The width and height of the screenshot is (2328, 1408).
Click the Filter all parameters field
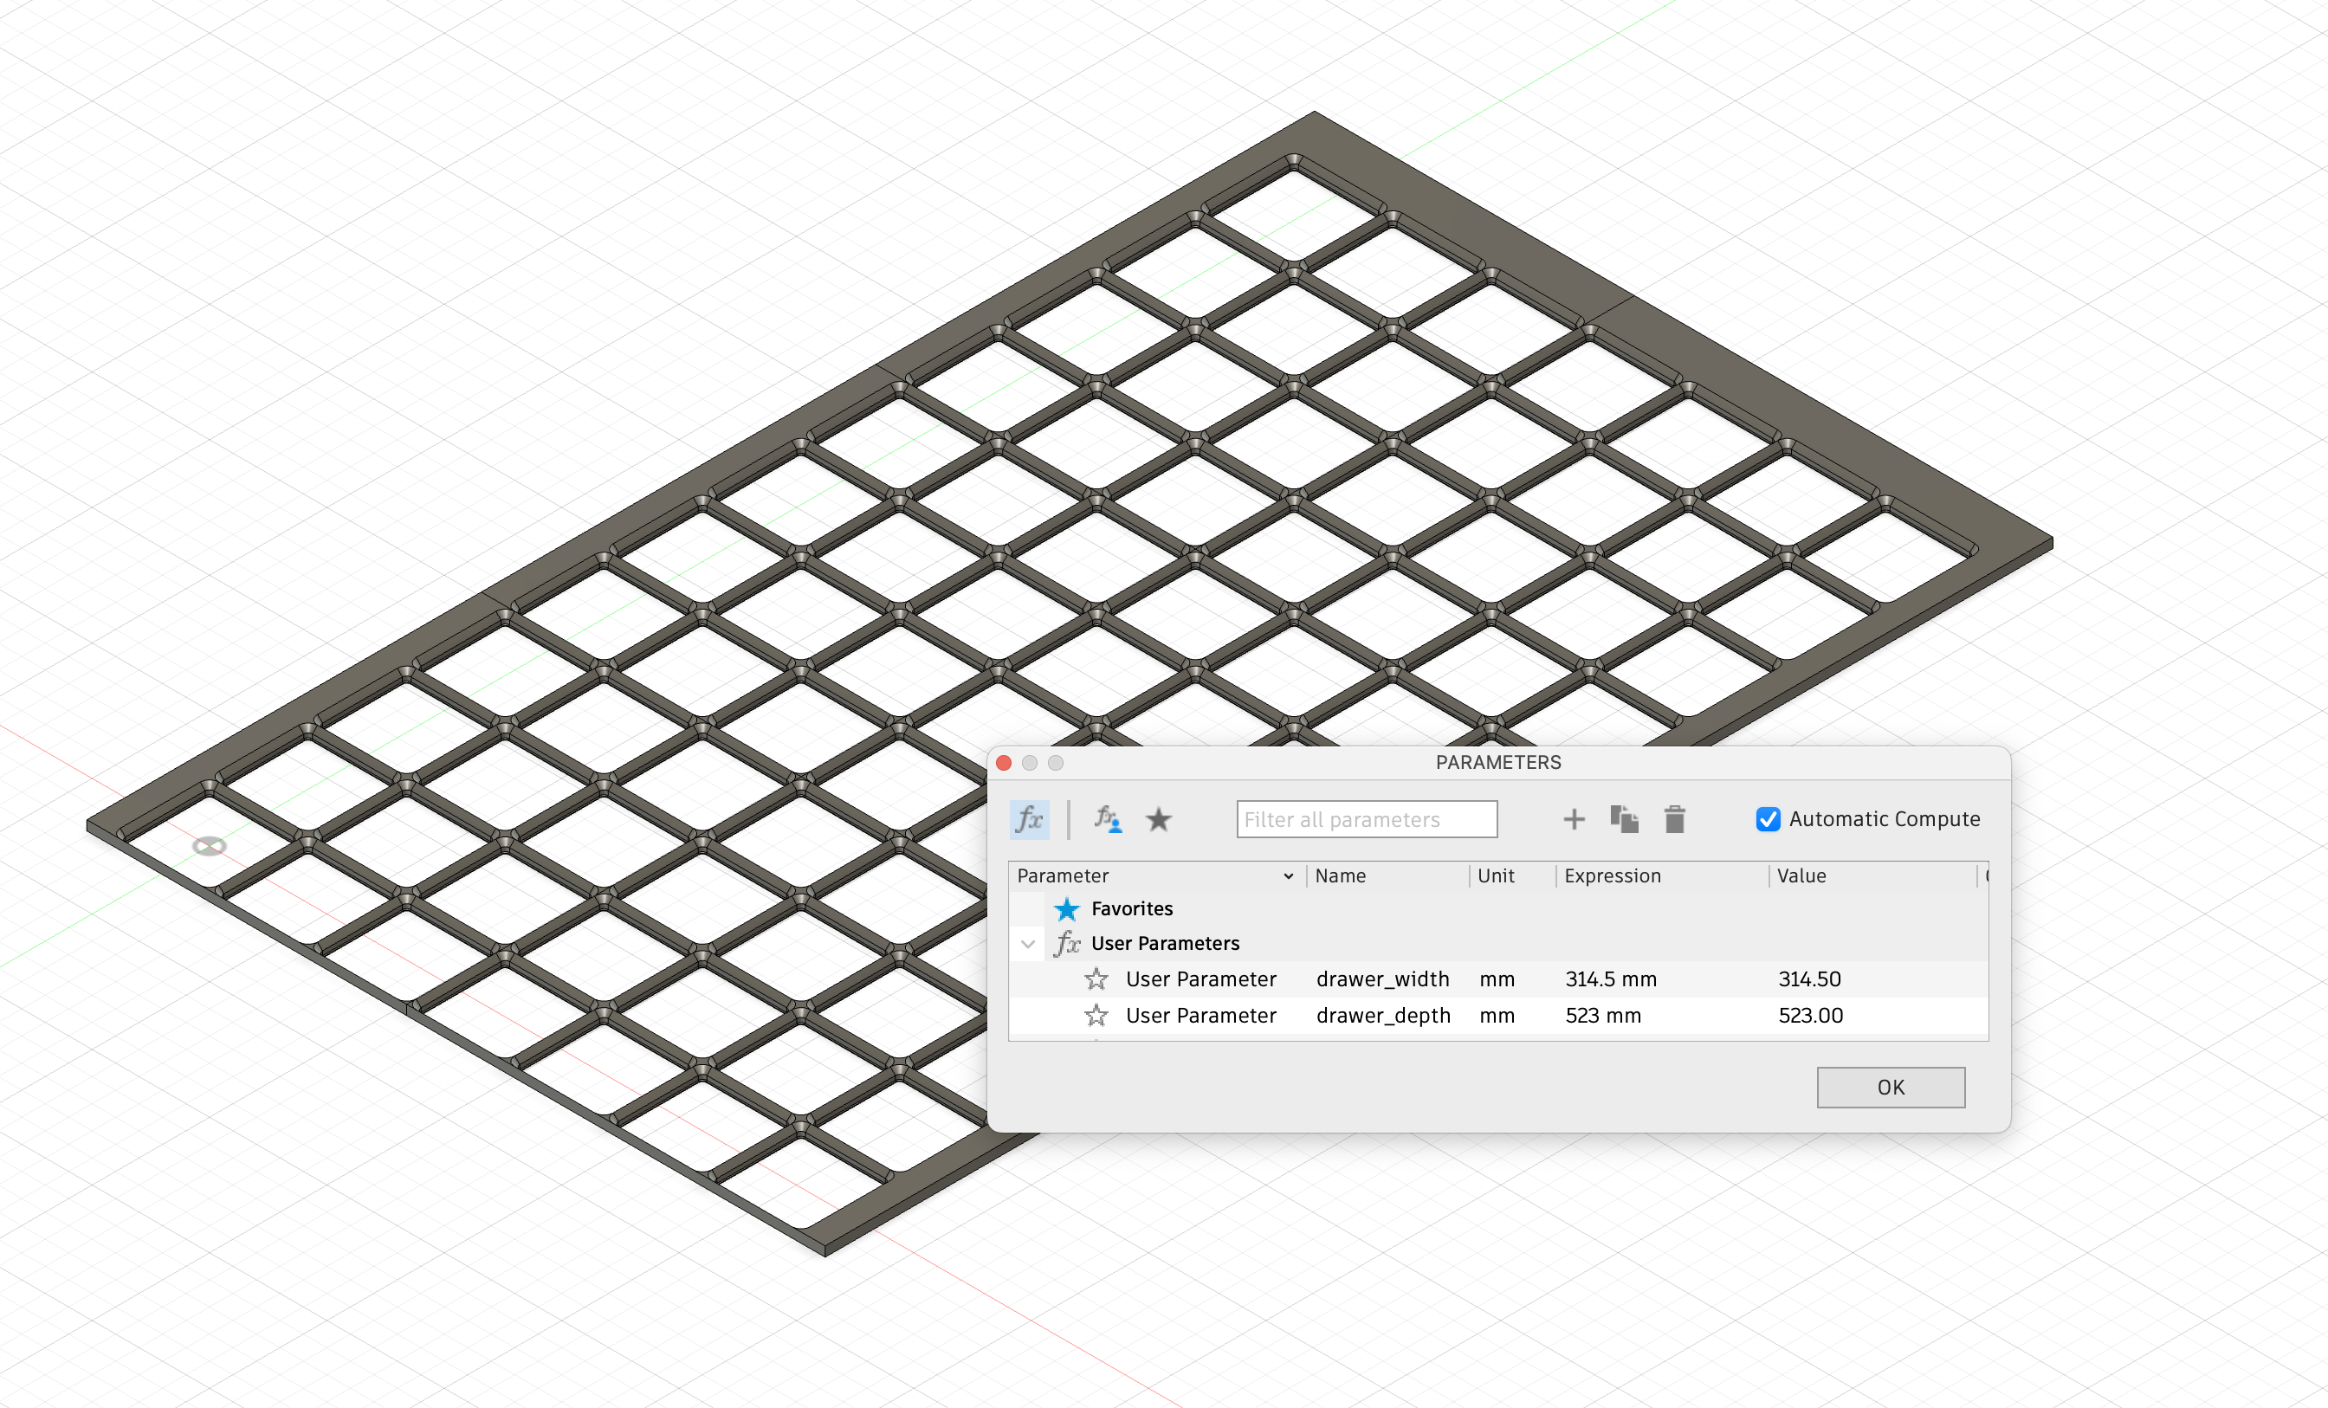pyautogui.click(x=1366, y=819)
